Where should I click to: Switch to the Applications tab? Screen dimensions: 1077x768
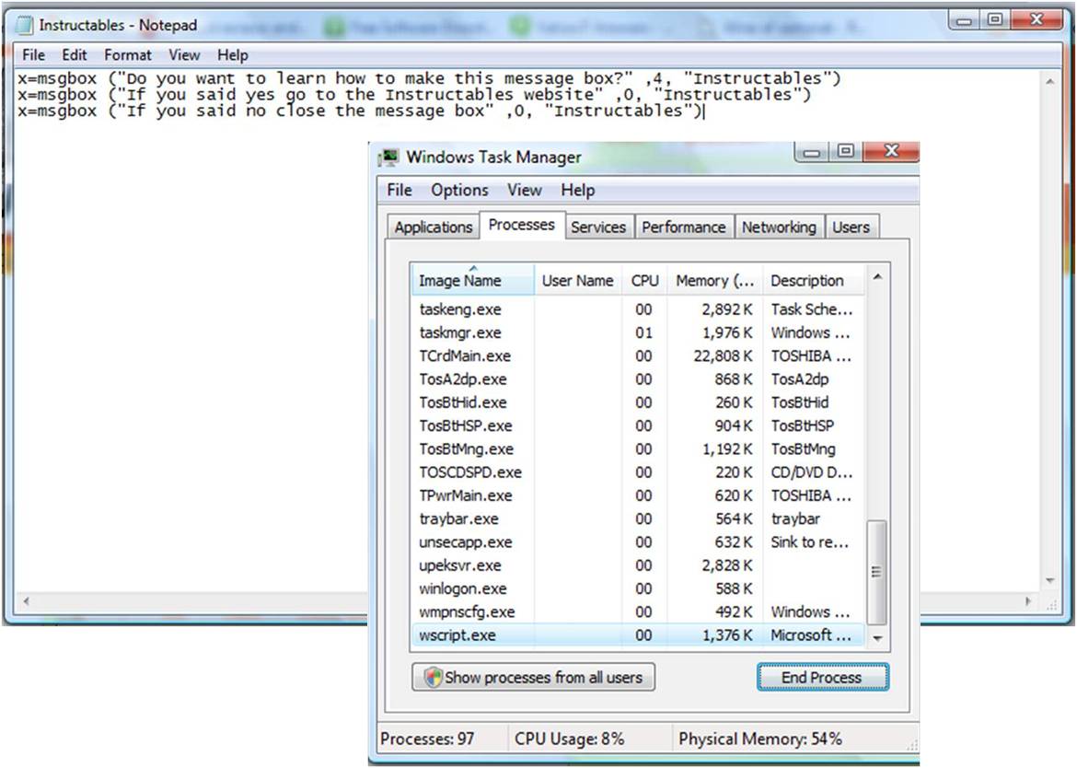(433, 227)
